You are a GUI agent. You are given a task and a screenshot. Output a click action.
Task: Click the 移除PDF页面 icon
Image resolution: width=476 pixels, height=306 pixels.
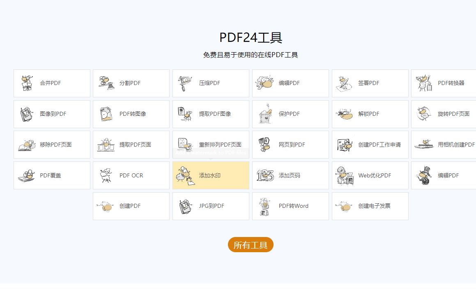(27, 145)
